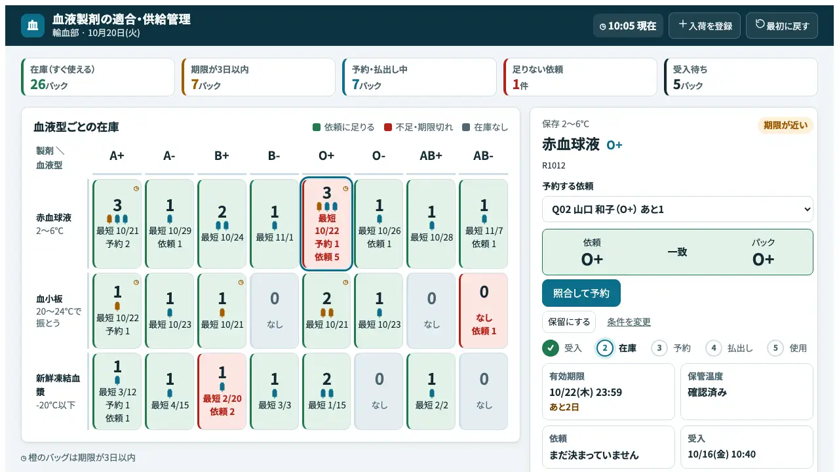Click the plus icon on 入荷を登録
The width and height of the screenshot is (839, 472).
(x=683, y=24)
